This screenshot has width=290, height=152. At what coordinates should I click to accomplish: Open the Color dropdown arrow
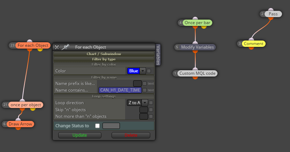[x=143, y=71]
